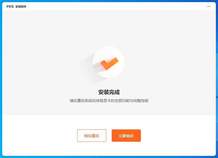Click the 安装程序 title text
The width and height of the screenshot is (218, 158).
[x=21, y=6]
